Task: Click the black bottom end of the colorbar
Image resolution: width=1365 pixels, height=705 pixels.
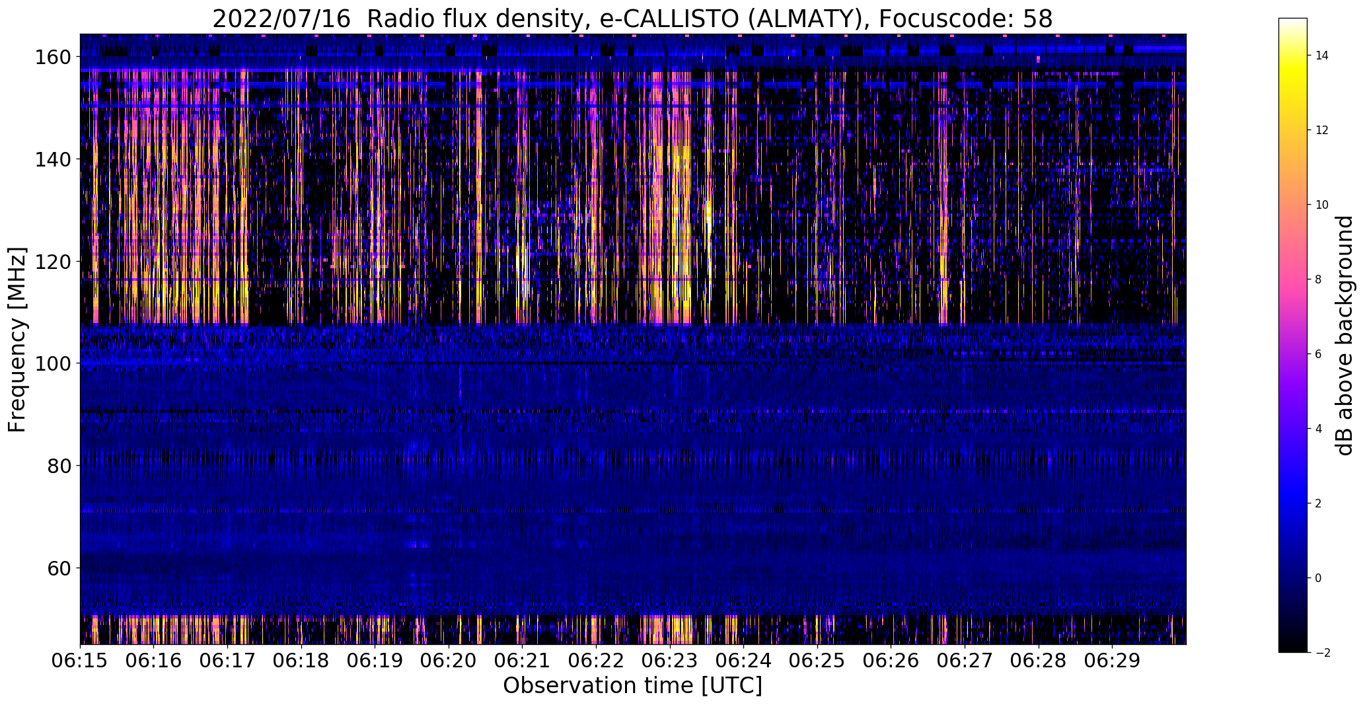Action: pyautogui.click(x=1293, y=648)
